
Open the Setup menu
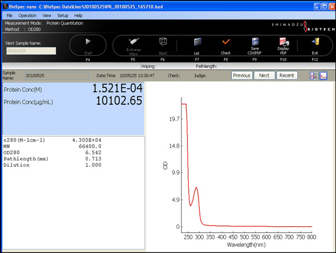pos(63,16)
